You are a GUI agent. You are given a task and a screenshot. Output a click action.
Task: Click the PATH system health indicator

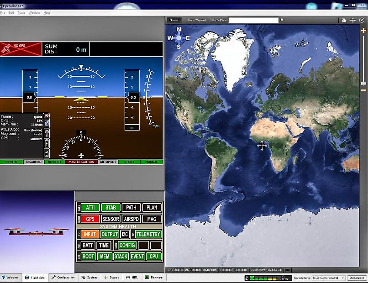coord(131,207)
